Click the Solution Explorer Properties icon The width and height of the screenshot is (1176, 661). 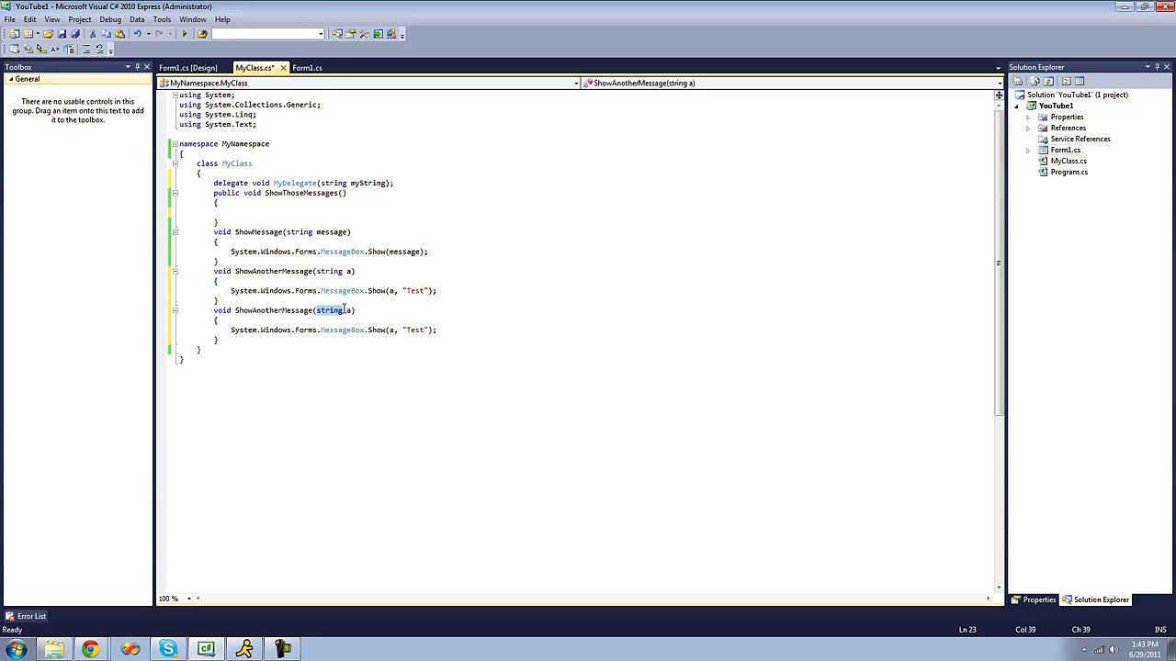(1018, 81)
